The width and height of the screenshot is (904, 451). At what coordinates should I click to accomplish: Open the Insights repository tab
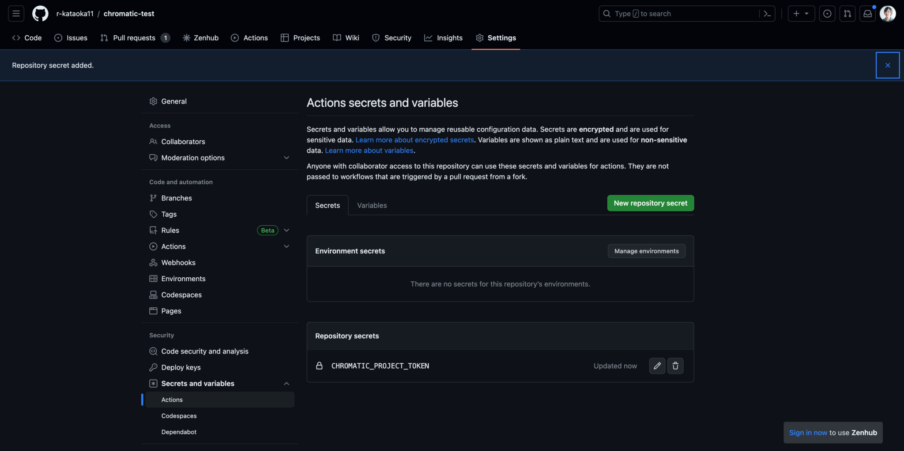[x=443, y=38]
